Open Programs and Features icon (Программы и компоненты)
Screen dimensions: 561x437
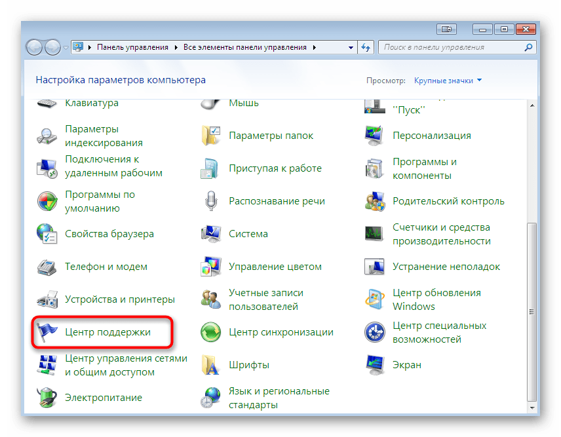375,168
